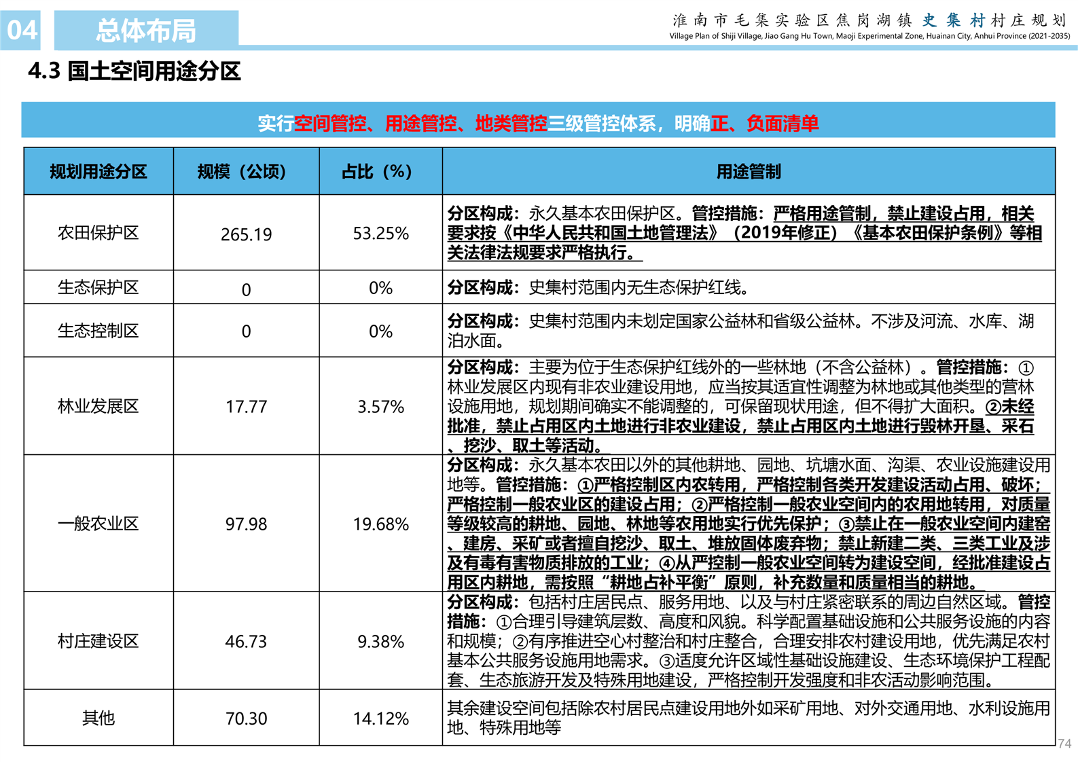The height and width of the screenshot is (762, 1078).
Task: Click the page number 74
Action: tap(1064, 744)
